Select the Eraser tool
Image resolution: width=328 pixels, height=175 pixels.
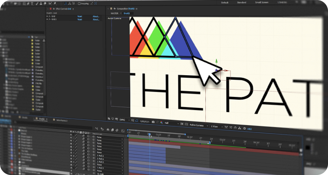[45, 4]
